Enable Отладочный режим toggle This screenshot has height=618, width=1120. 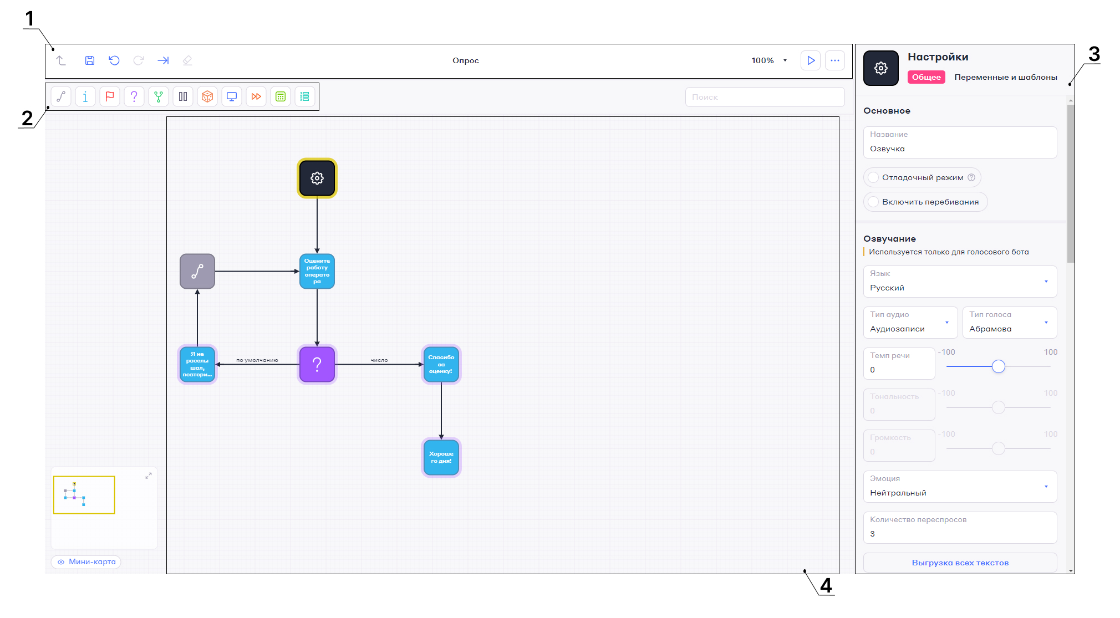click(x=874, y=177)
